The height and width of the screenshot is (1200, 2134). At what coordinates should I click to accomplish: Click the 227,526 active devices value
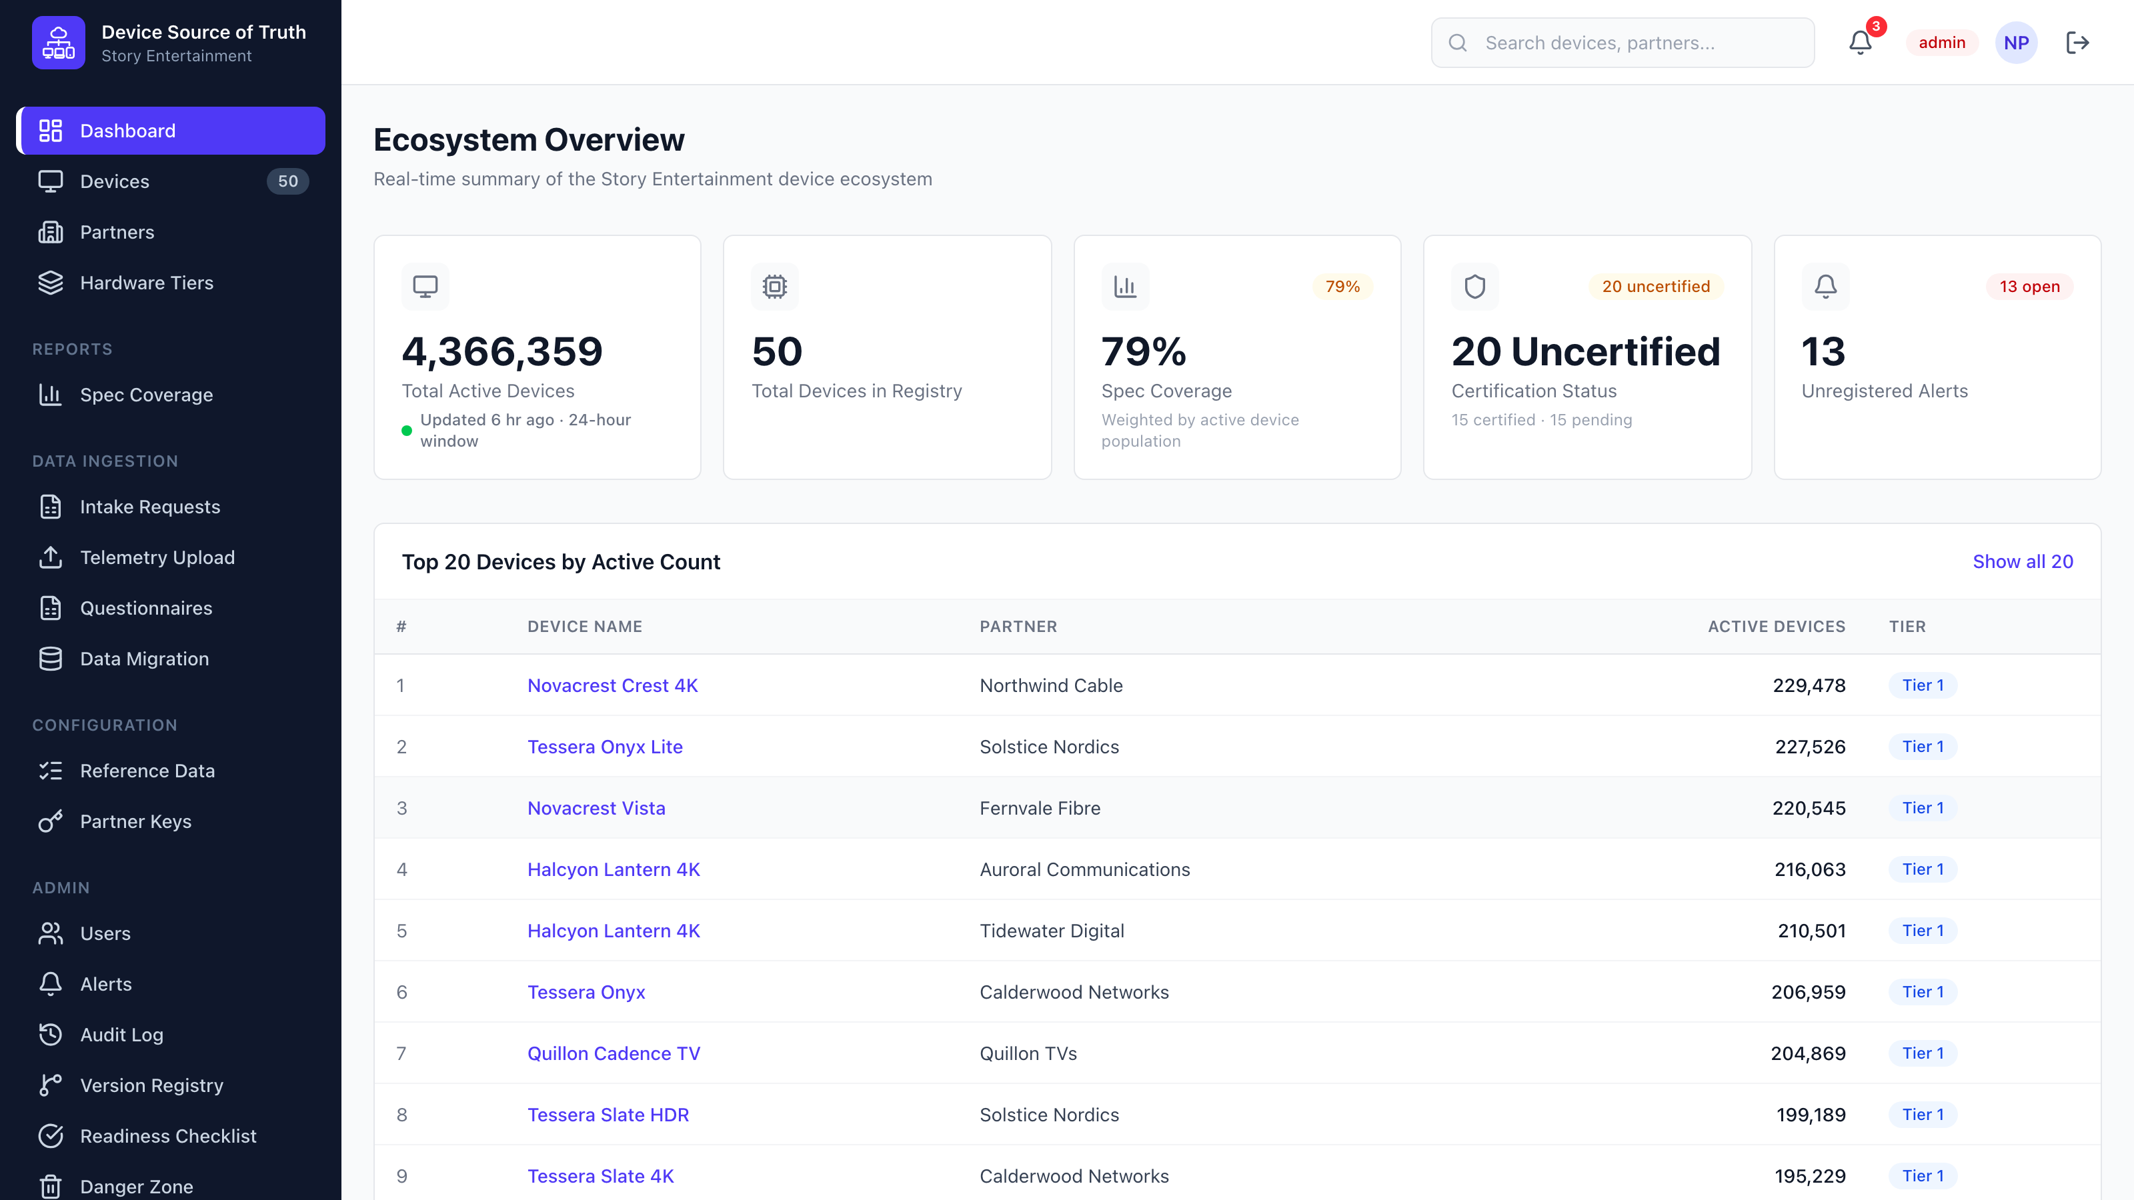[1810, 747]
